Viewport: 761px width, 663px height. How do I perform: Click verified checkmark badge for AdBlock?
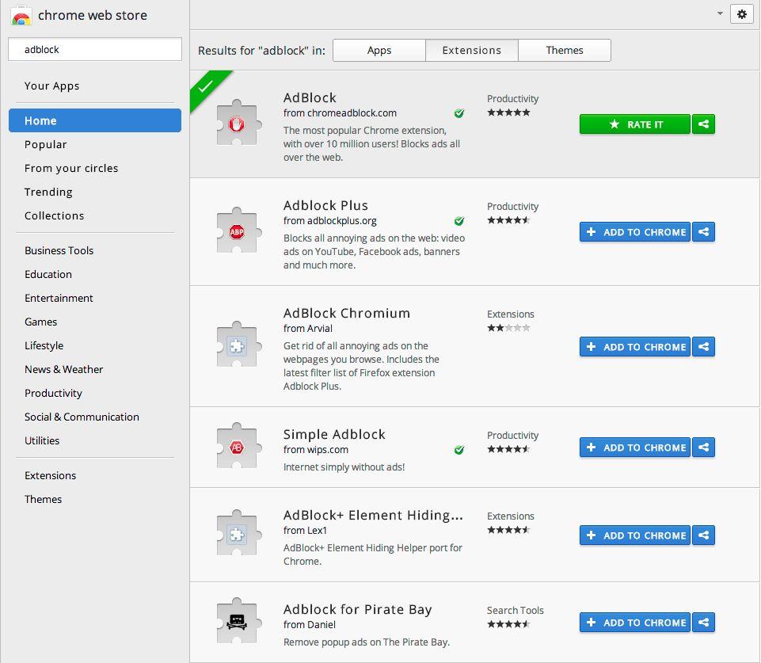459,113
